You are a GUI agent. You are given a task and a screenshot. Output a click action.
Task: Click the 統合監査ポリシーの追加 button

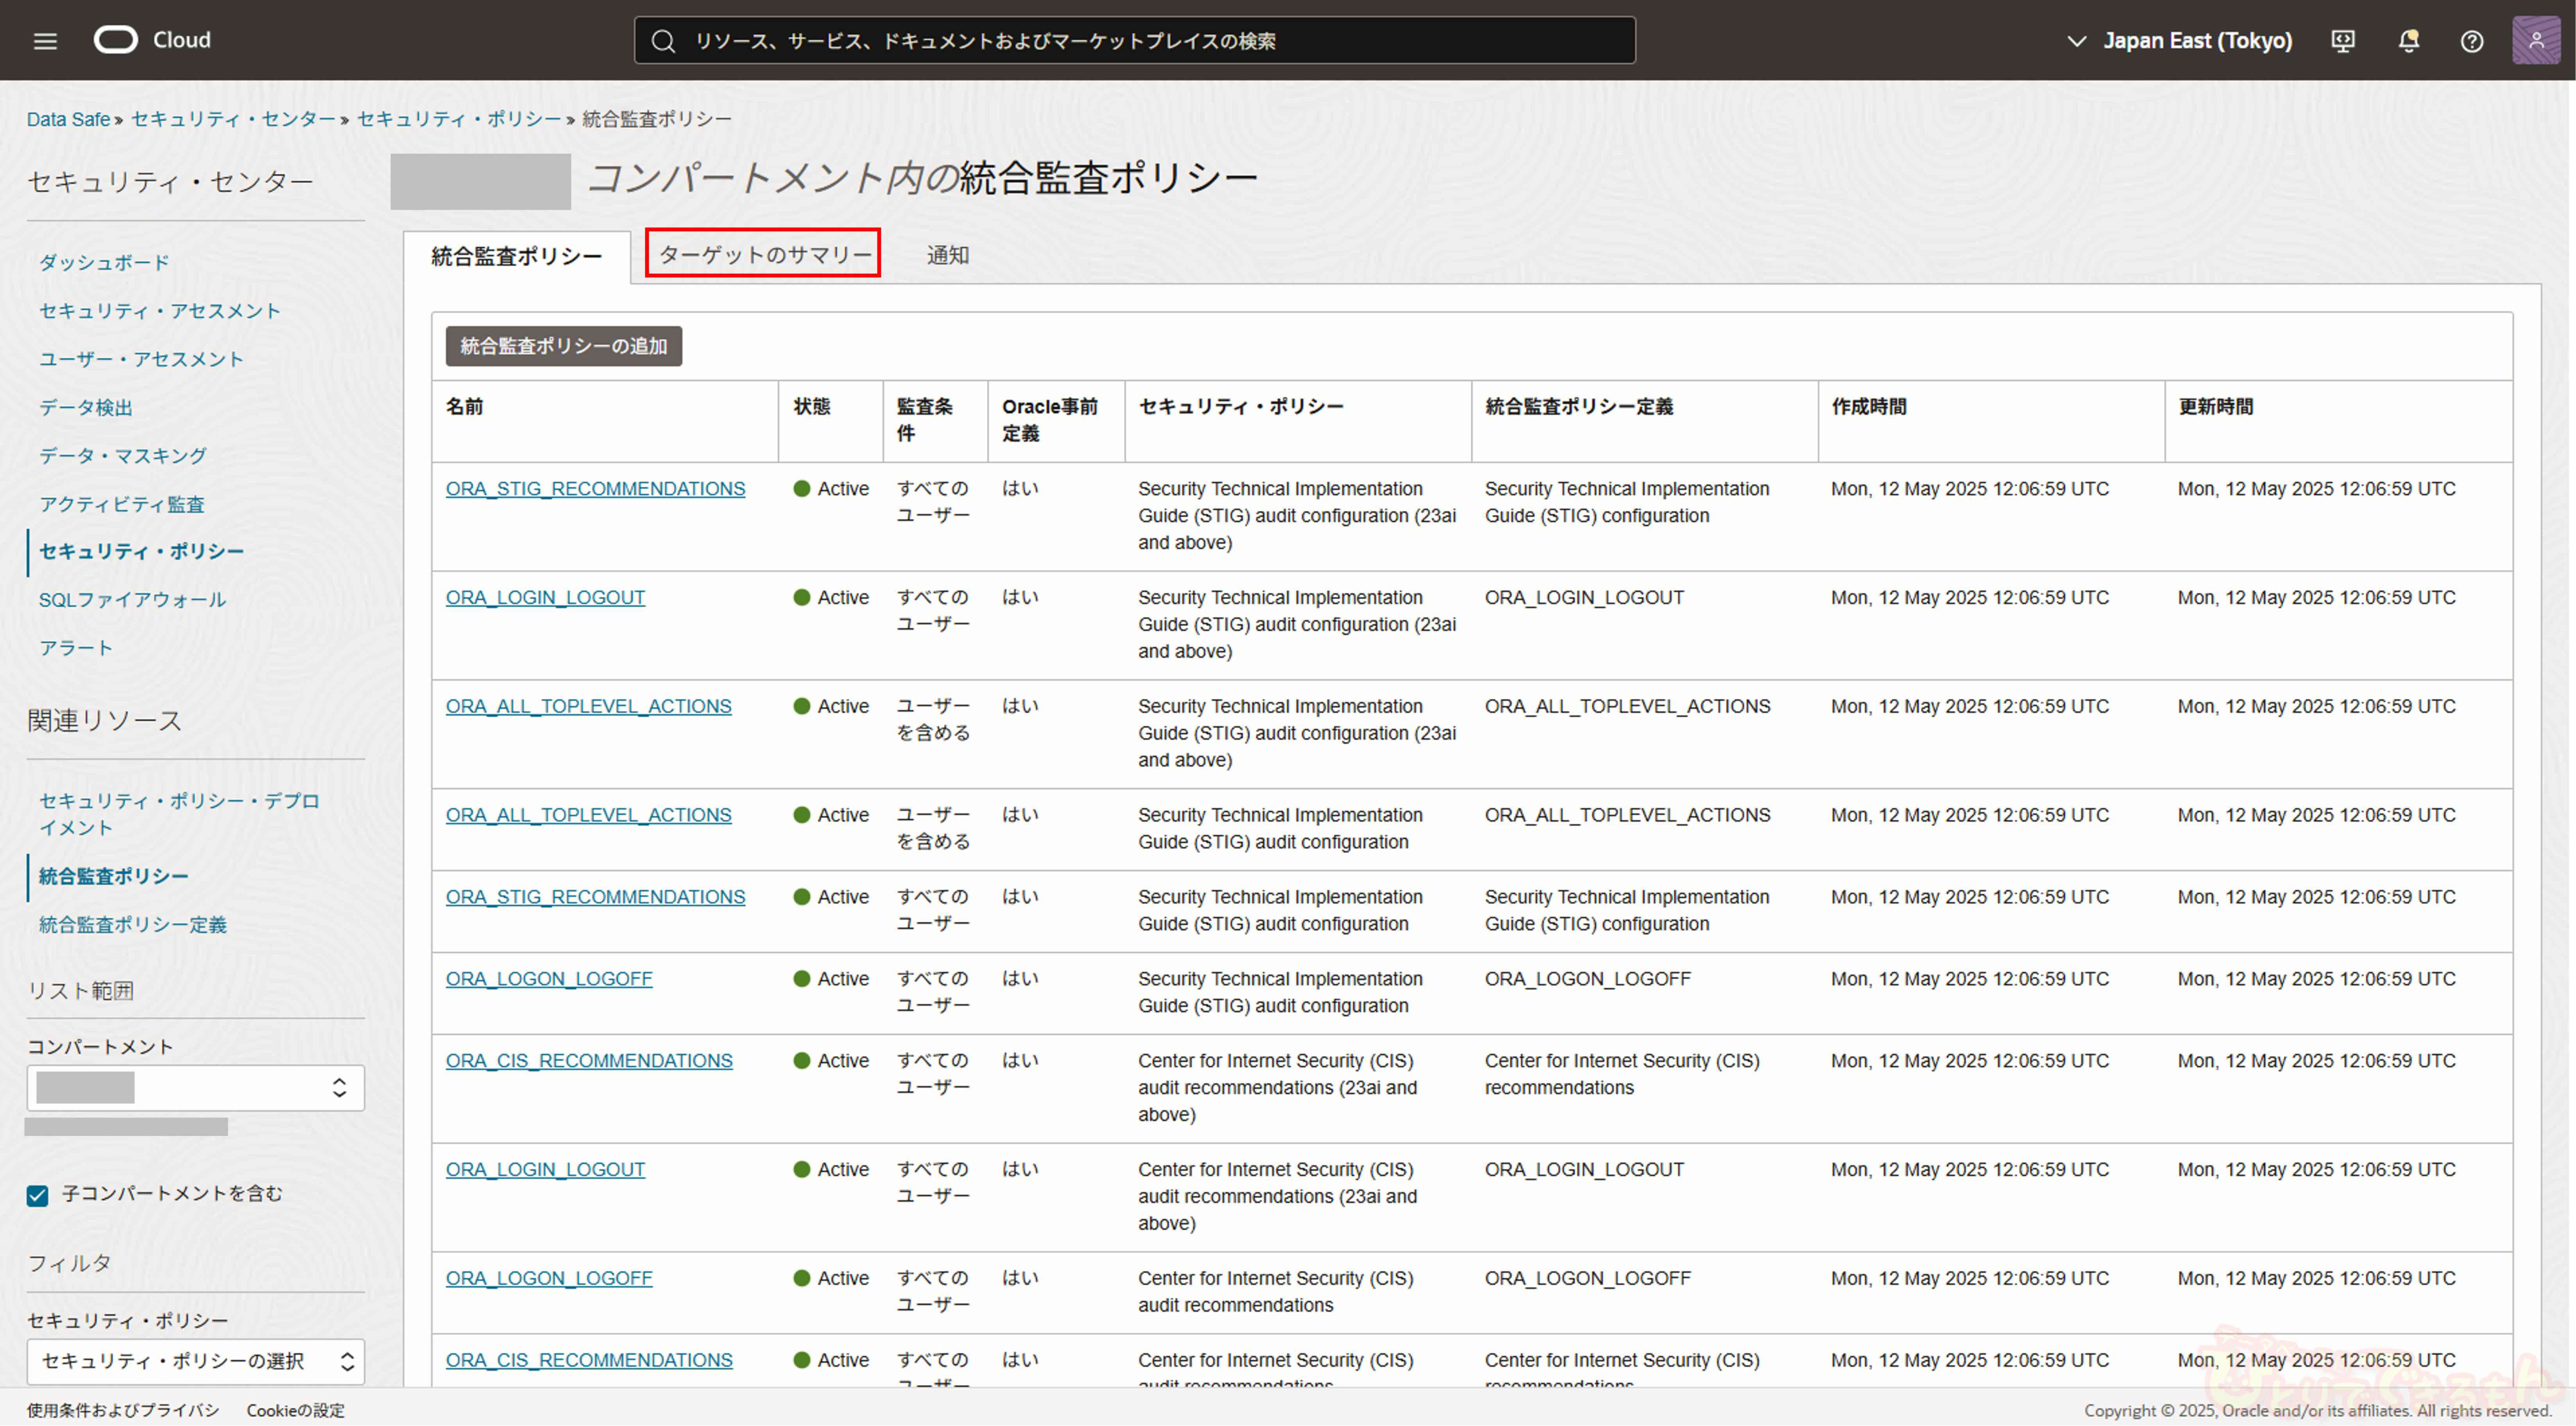tap(563, 346)
